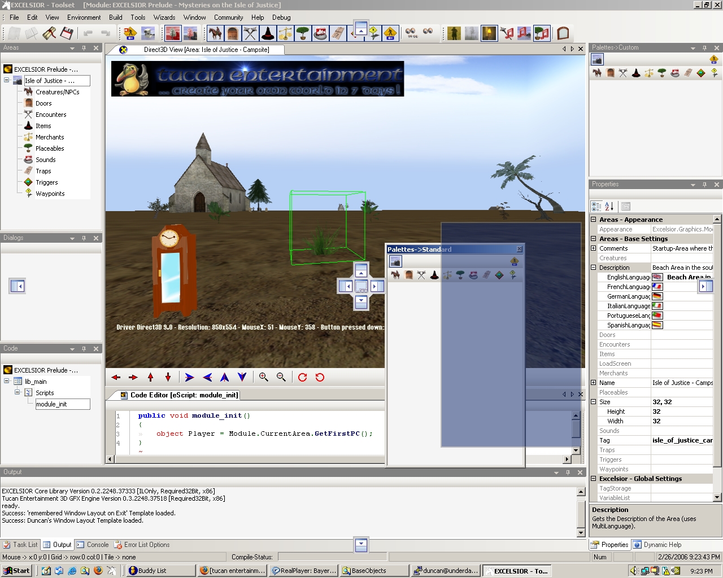Open the Debug menu

[x=281, y=17]
